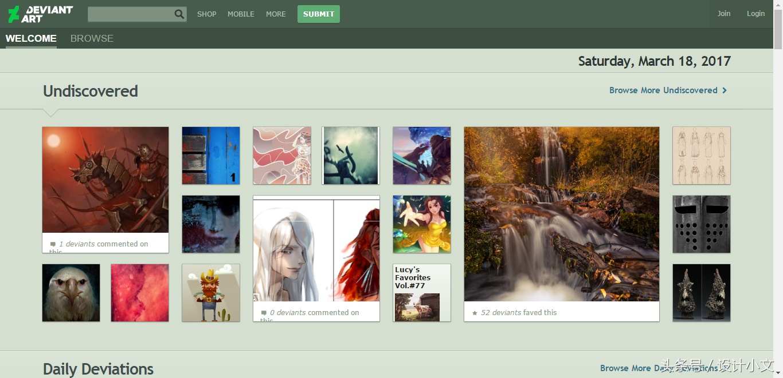This screenshot has width=783, height=378.
Task: Open the red armored warrior artwork
Action: 105,180
